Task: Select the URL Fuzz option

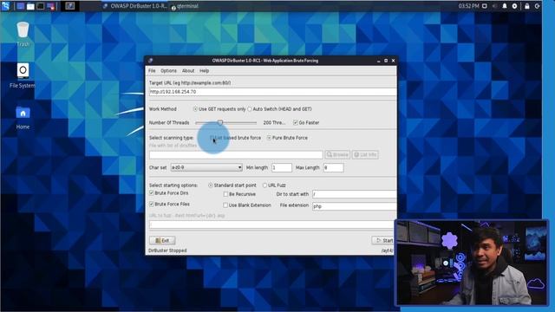Action: (x=274, y=185)
